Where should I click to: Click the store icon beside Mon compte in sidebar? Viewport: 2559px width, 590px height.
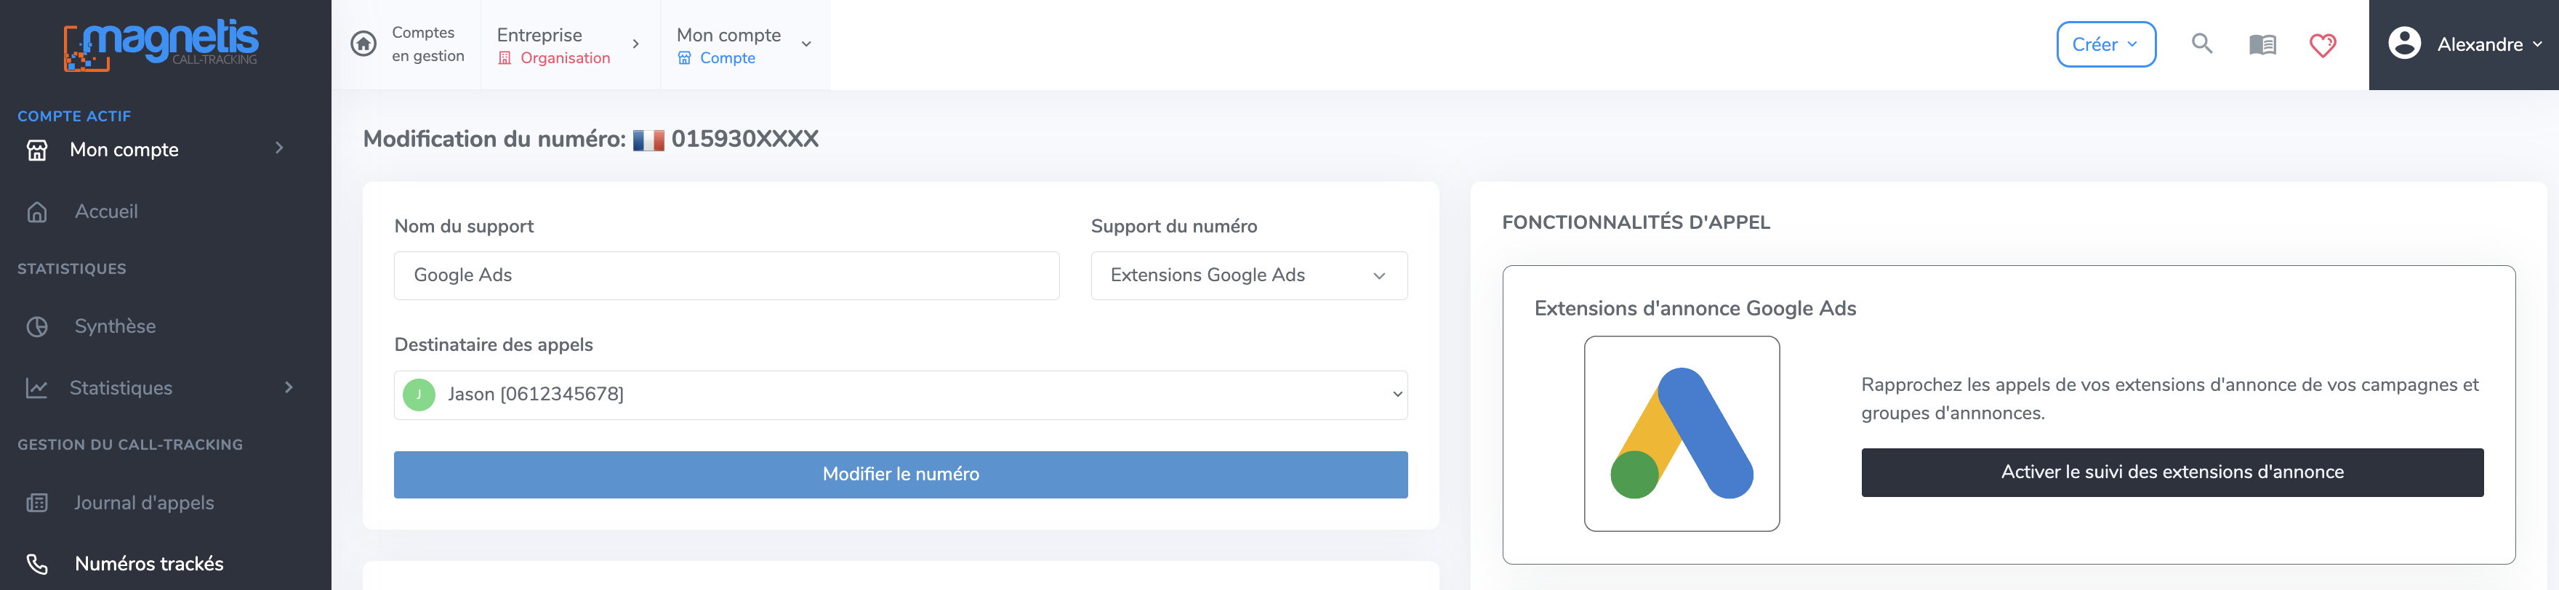(x=37, y=150)
